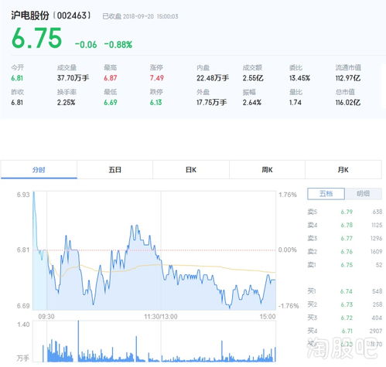The image size is (386, 367).
Task: Click the -1.76% percentage axis label
Action: click(289, 306)
